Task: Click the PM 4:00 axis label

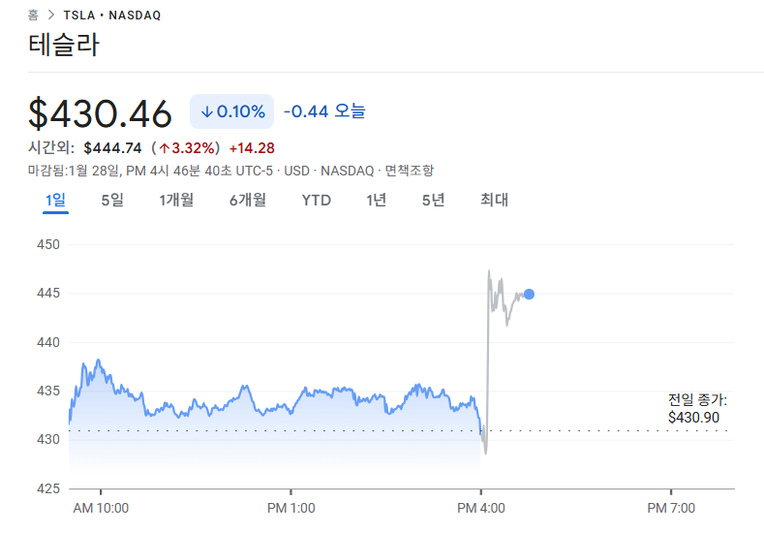Action: [x=480, y=508]
